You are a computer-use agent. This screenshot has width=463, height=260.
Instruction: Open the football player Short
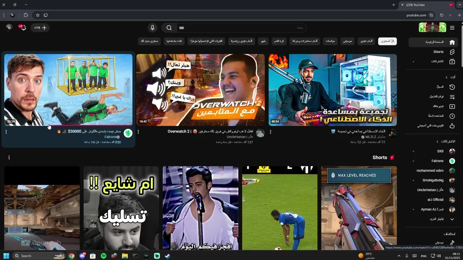(x=280, y=208)
